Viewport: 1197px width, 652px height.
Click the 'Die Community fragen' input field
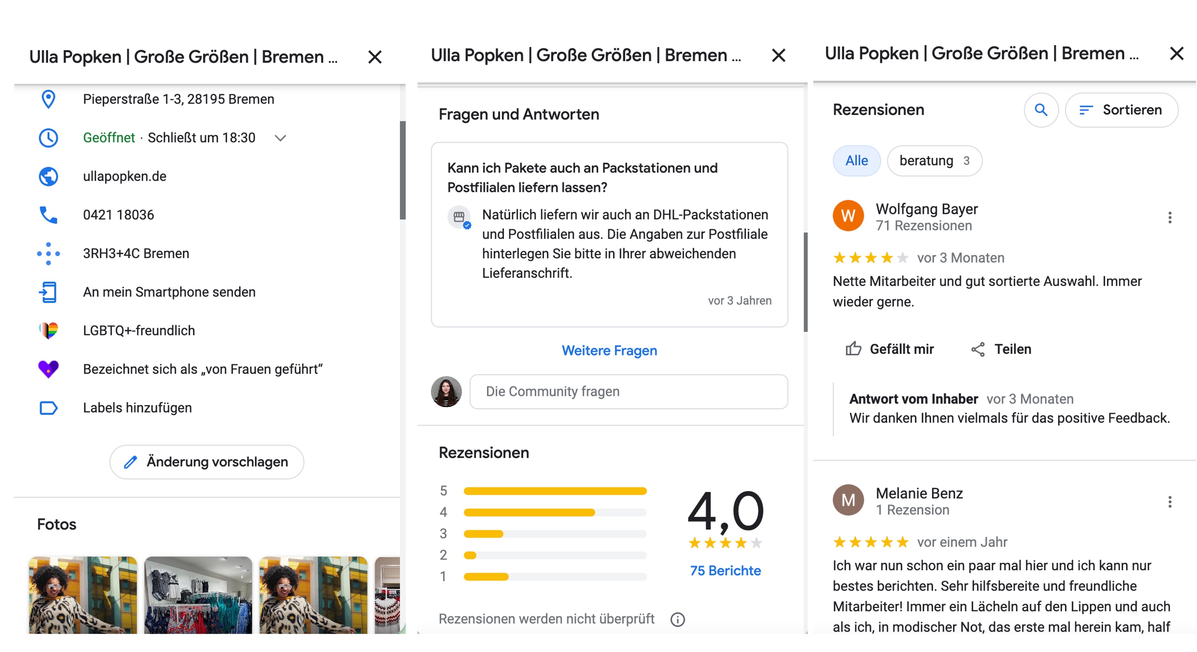[x=629, y=392]
